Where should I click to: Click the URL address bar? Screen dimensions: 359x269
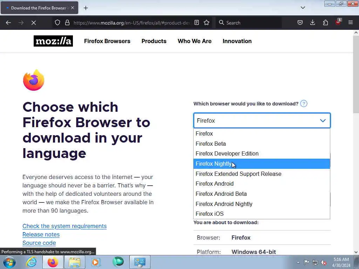coord(132,23)
